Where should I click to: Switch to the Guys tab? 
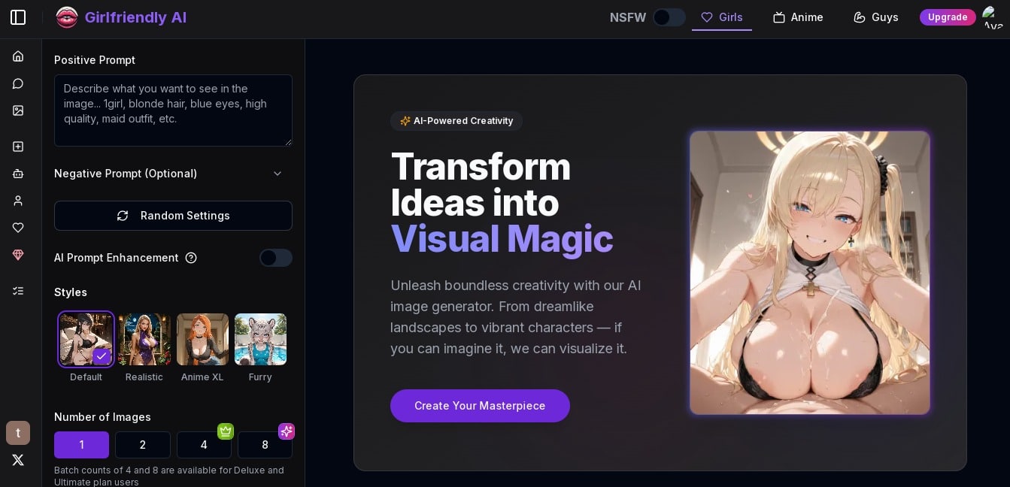click(876, 17)
